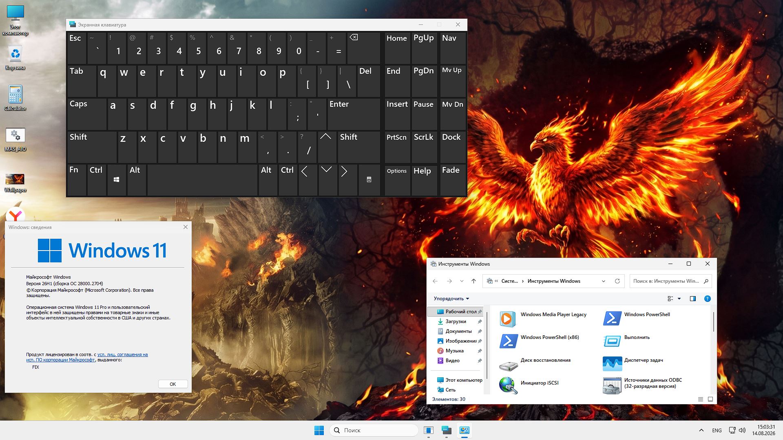
Task: Select Документы in navigation pane
Action: [456, 331]
